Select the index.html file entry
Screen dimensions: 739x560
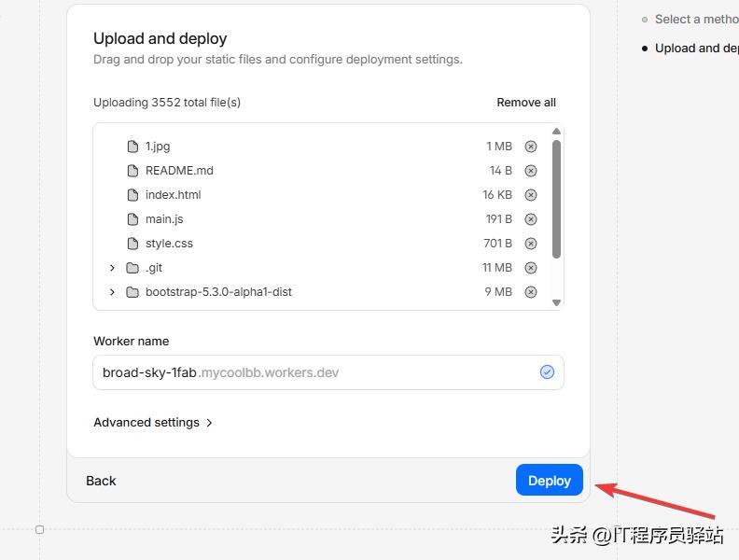(x=173, y=195)
